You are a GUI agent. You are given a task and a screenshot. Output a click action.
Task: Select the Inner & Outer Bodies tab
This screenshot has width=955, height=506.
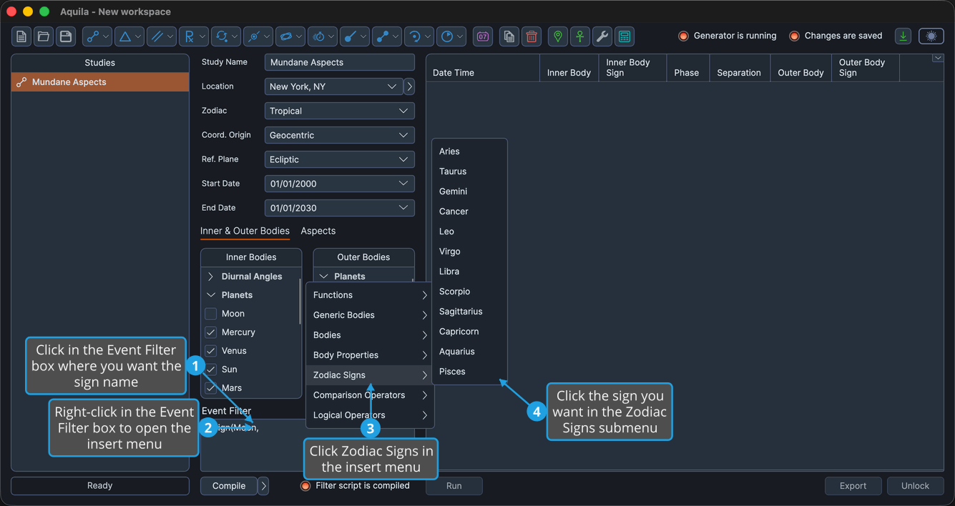point(245,231)
